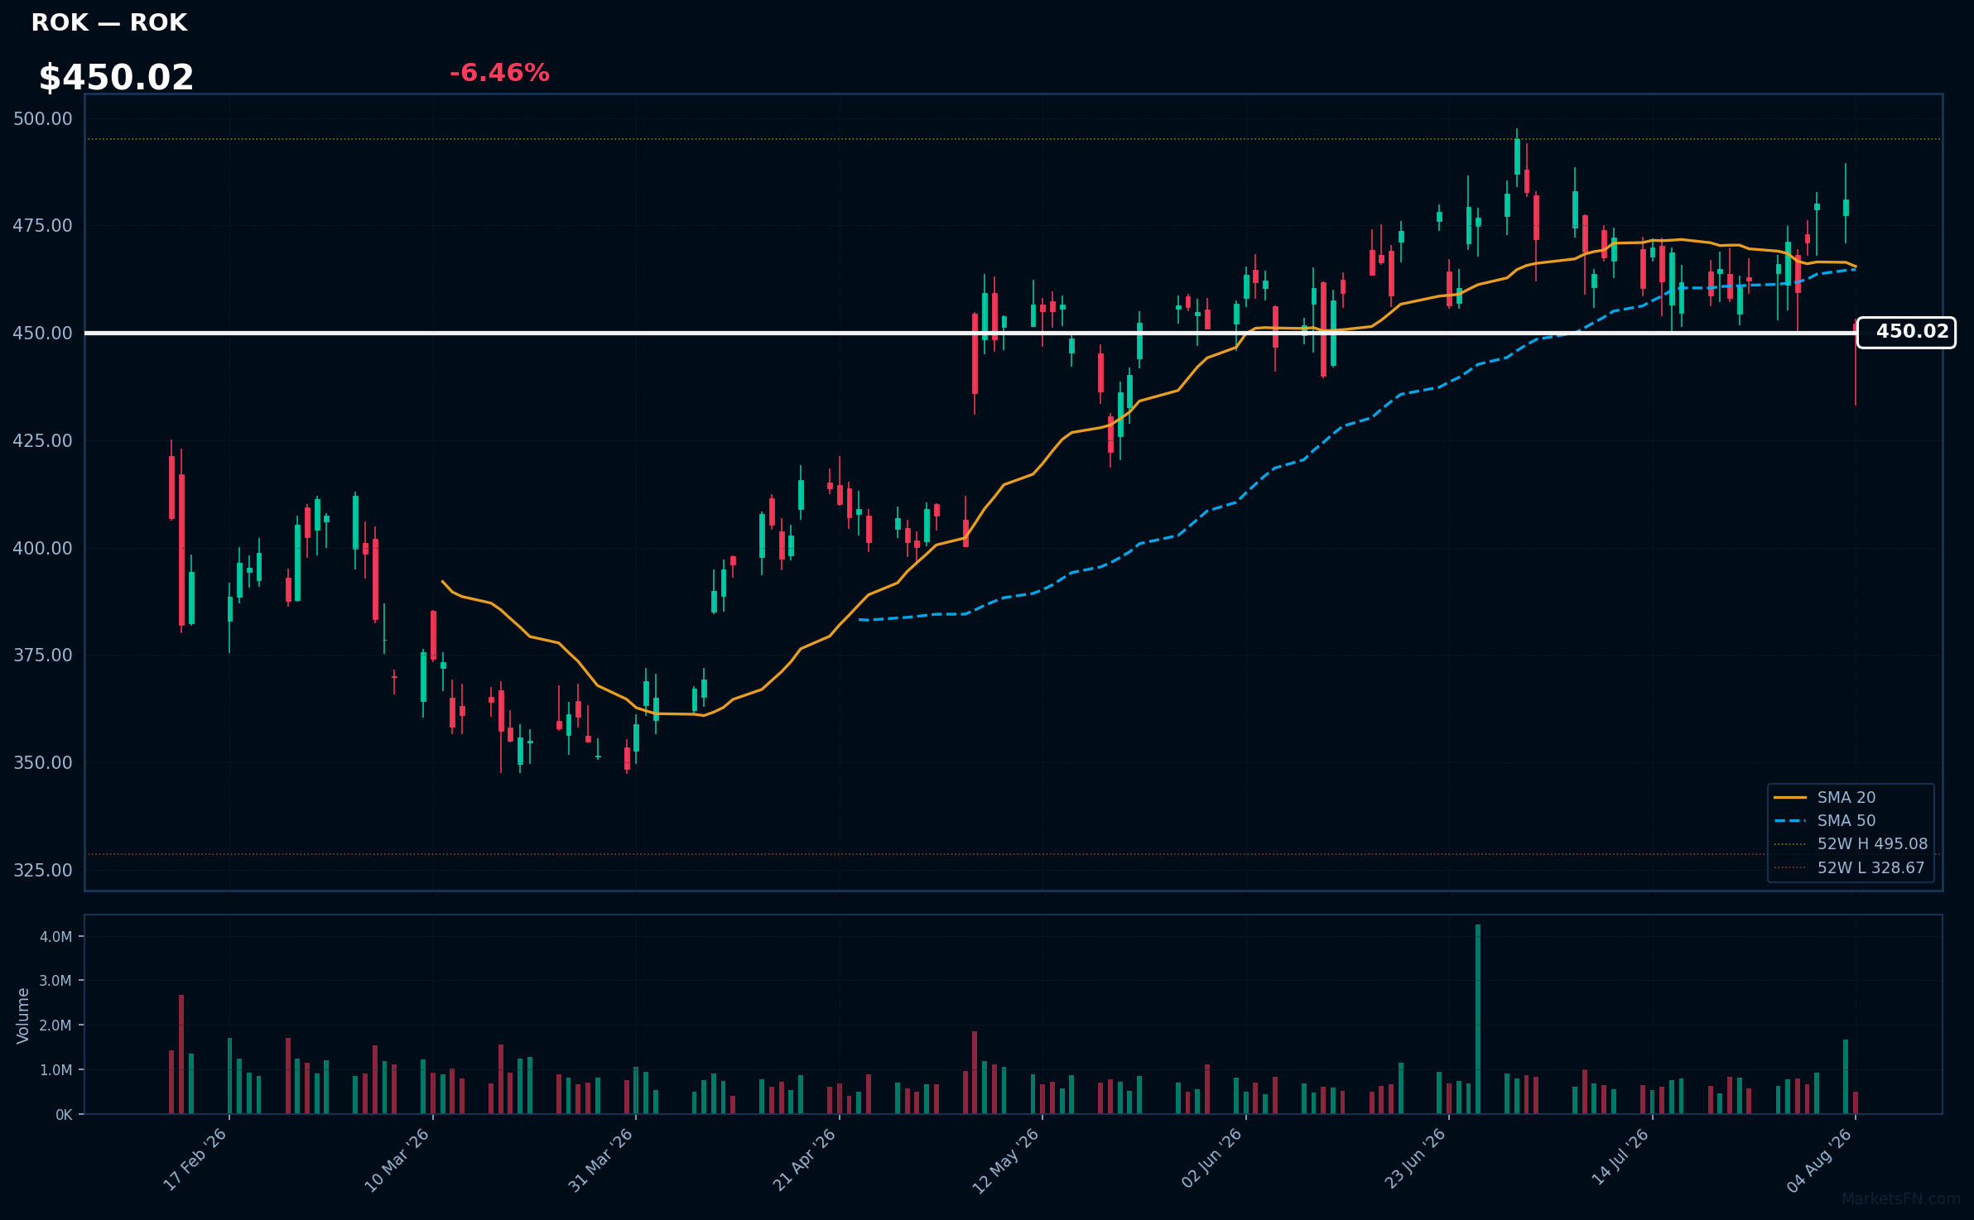Click the 23 Jun '26 date label
Viewport: 1974px width, 1220px height.
pos(1416,1159)
